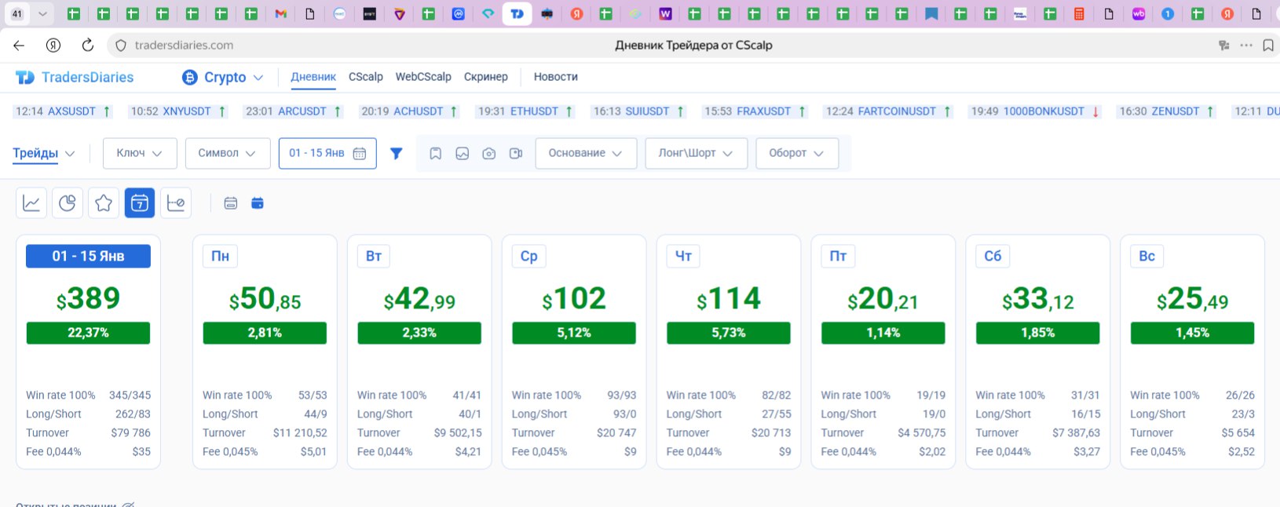Open the 01 - 15 Янв date picker
The width and height of the screenshot is (1280, 507).
click(x=327, y=153)
